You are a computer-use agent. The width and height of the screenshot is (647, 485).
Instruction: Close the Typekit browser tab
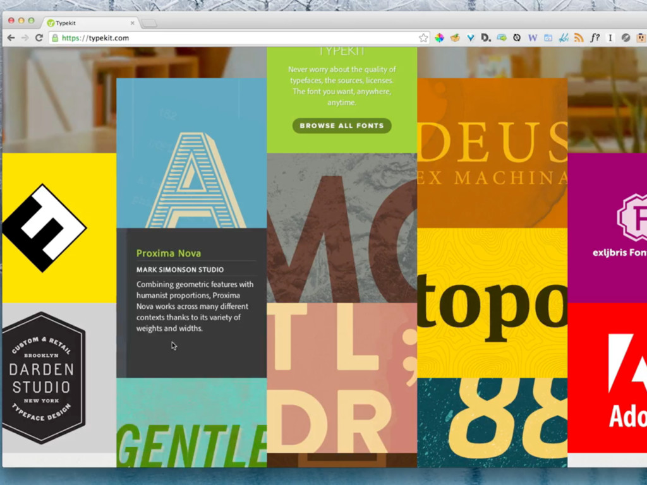133,23
